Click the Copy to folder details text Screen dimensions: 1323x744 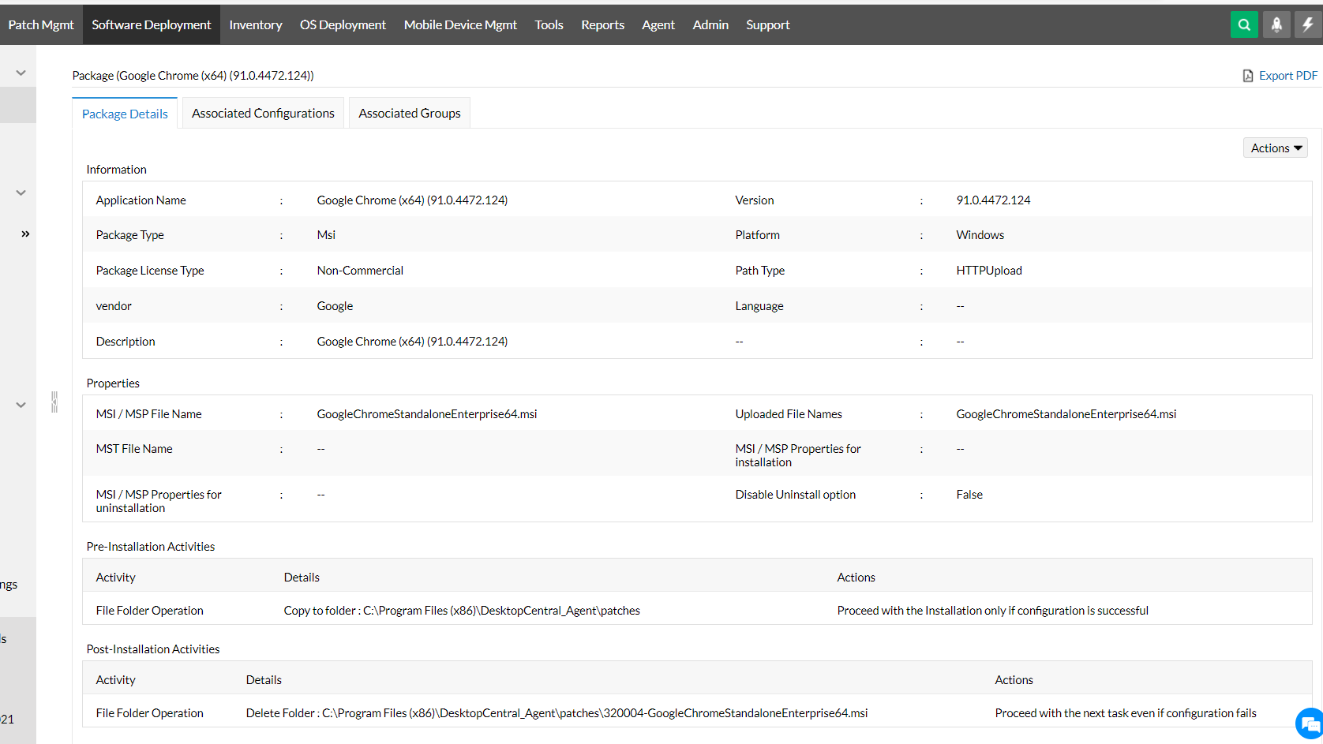tap(462, 611)
